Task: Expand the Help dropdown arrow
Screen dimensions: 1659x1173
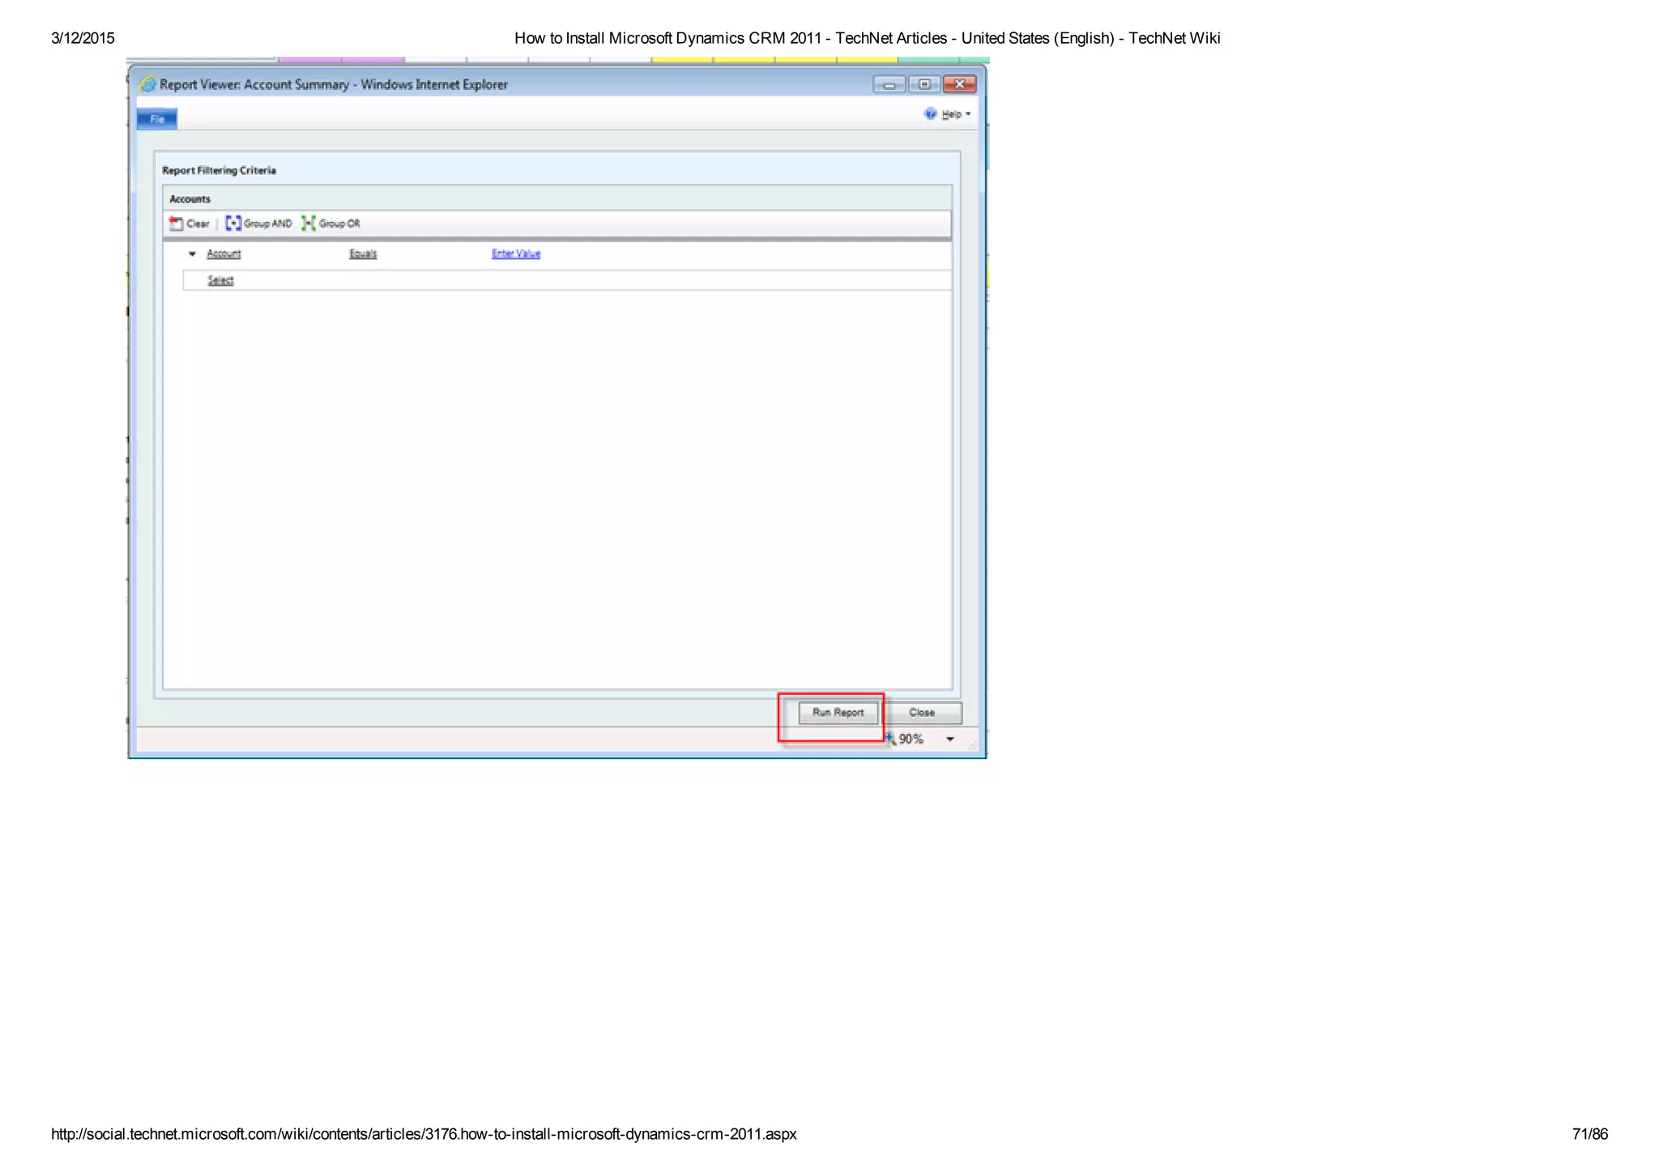Action: click(968, 114)
